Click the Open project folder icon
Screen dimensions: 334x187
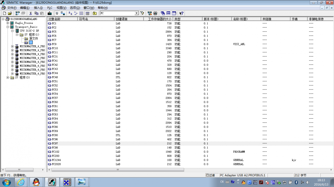tap(10, 13)
